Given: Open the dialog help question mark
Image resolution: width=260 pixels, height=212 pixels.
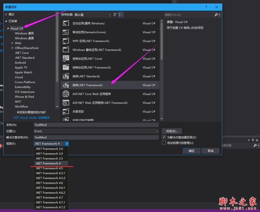Looking at the screenshot, I should (x=206, y=7).
